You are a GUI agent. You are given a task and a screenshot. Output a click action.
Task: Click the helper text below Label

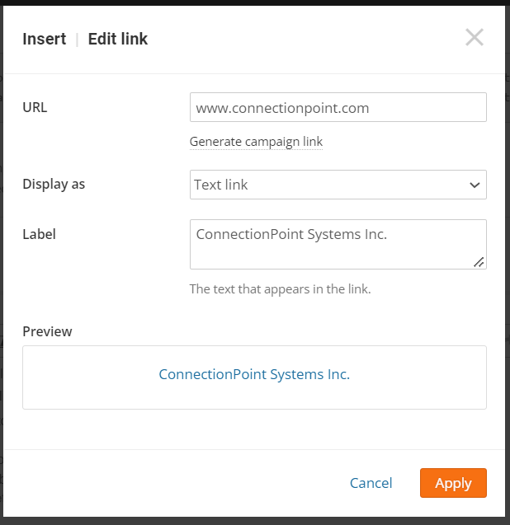pos(280,289)
